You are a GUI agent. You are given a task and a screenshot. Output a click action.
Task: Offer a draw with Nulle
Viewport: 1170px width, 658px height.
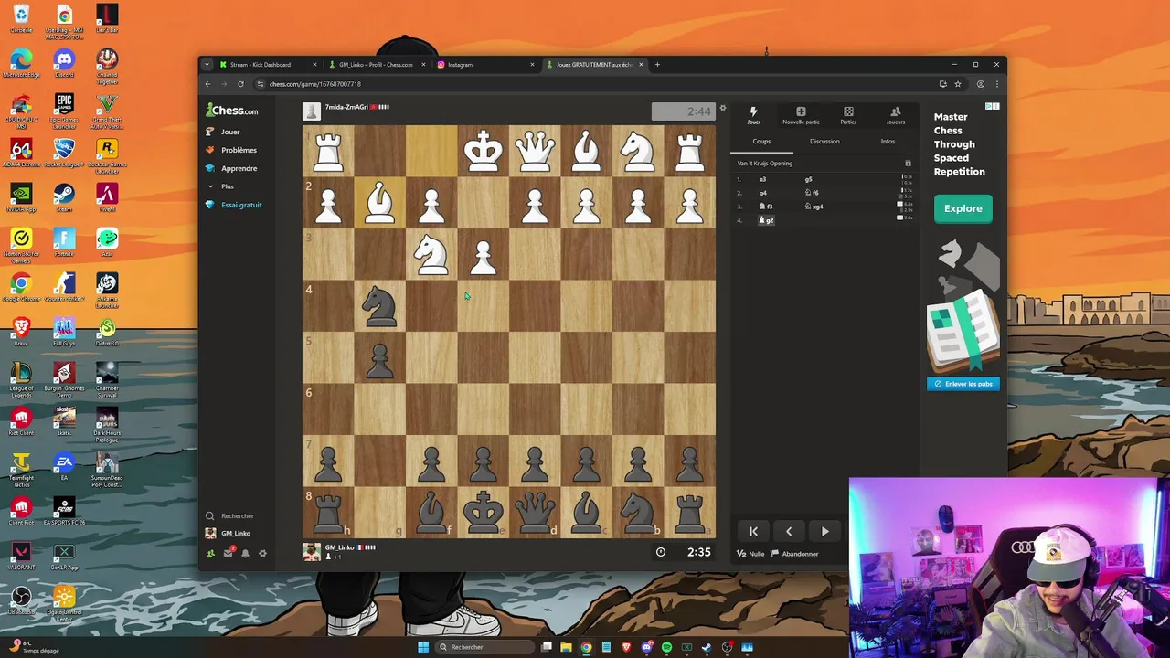pyautogui.click(x=751, y=554)
